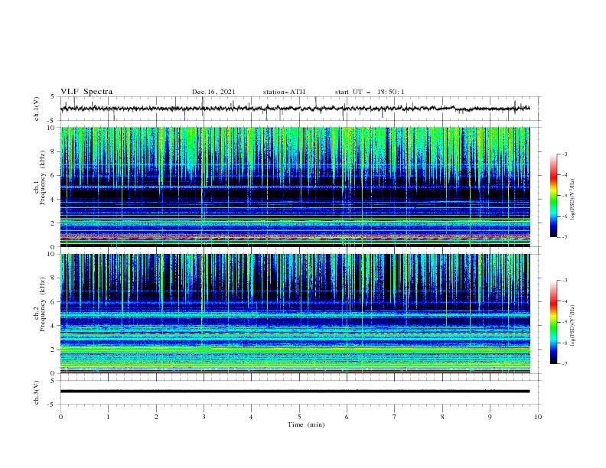Click the lower color scale bar for ch.2
Screen dimensions: 606x468
[x=553, y=322]
